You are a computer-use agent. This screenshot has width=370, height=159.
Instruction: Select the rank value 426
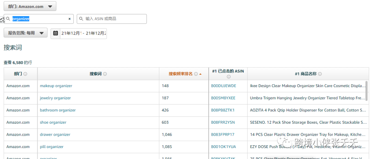[x=165, y=110]
